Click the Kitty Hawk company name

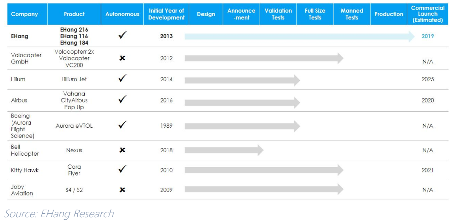25,170
